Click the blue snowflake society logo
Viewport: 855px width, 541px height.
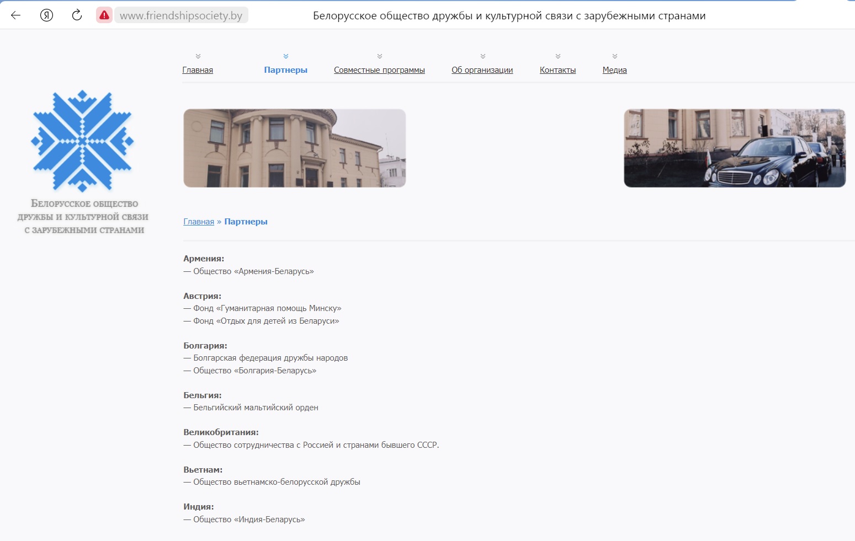pyautogui.click(x=83, y=141)
